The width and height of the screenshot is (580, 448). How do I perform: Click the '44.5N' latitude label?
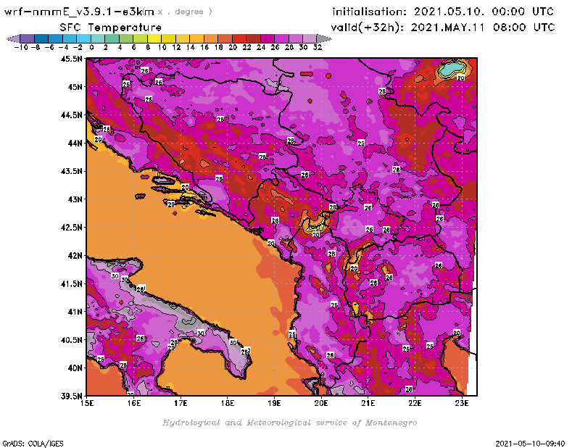point(71,115)
